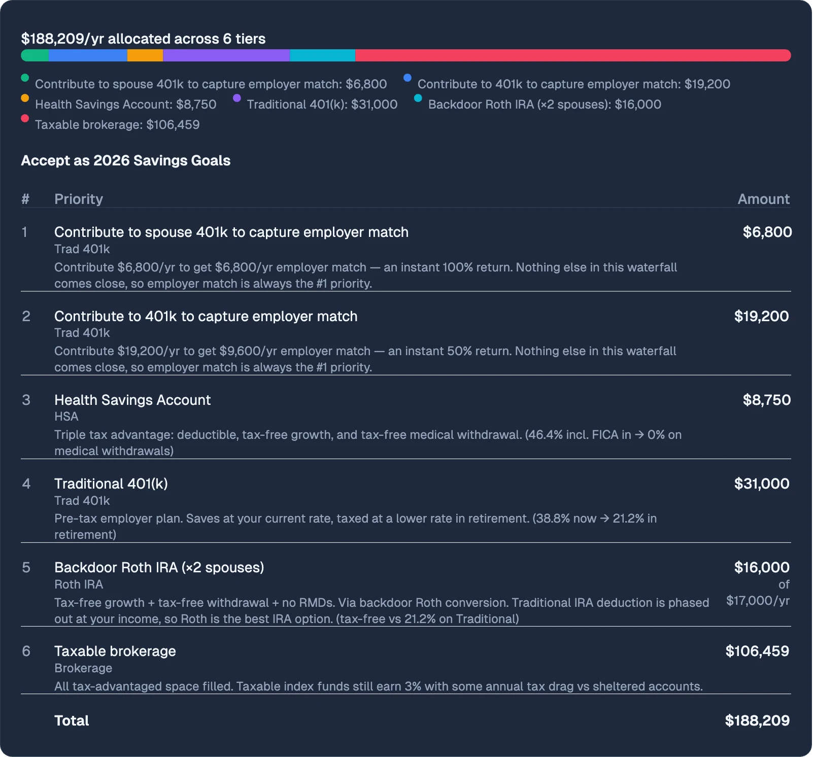Click the $6,800 spouse match amount

point(767,232)
